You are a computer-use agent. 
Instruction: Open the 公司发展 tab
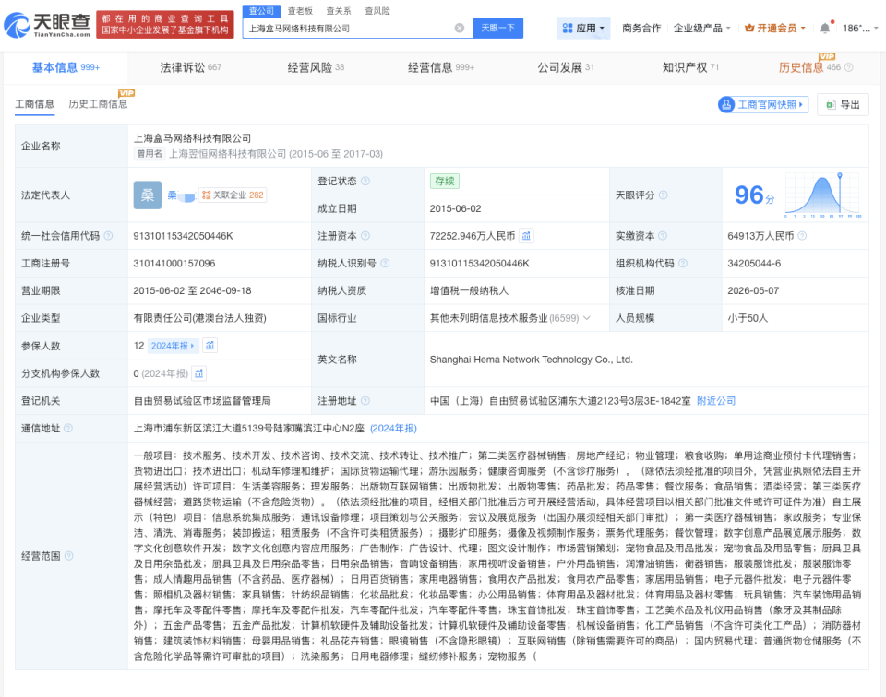coord(566,67)
